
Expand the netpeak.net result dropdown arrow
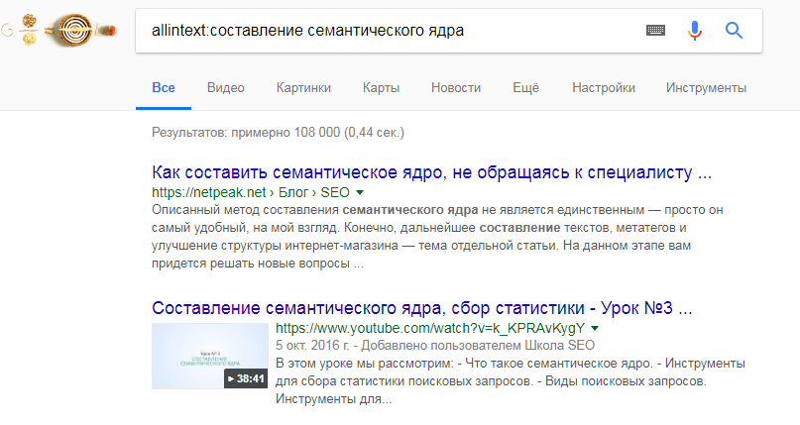point(360,192)
